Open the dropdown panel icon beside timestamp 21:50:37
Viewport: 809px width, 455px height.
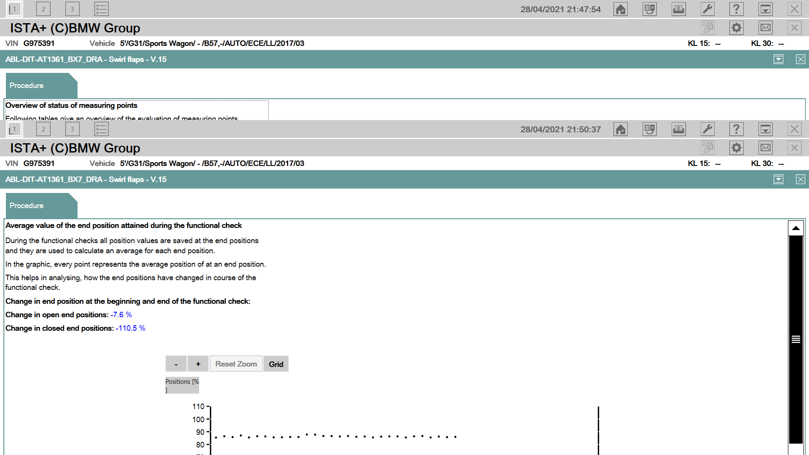click(765, 129)
